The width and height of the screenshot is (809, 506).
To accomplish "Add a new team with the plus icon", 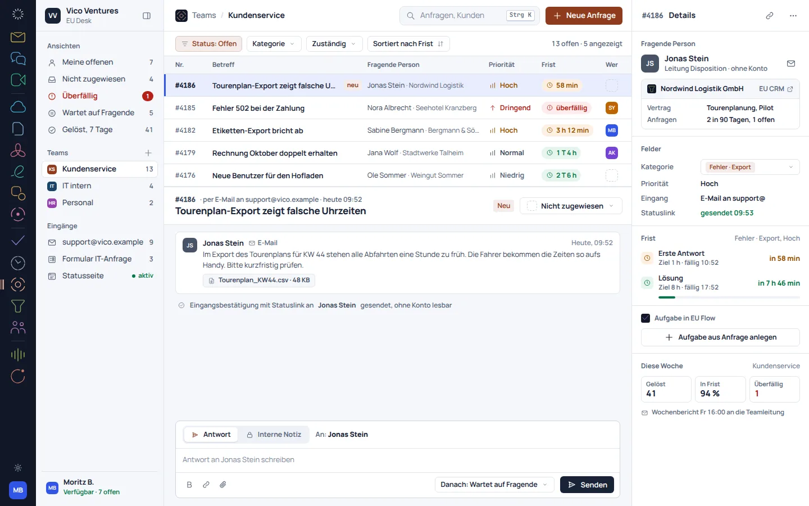I will click(x=148, y=153).
